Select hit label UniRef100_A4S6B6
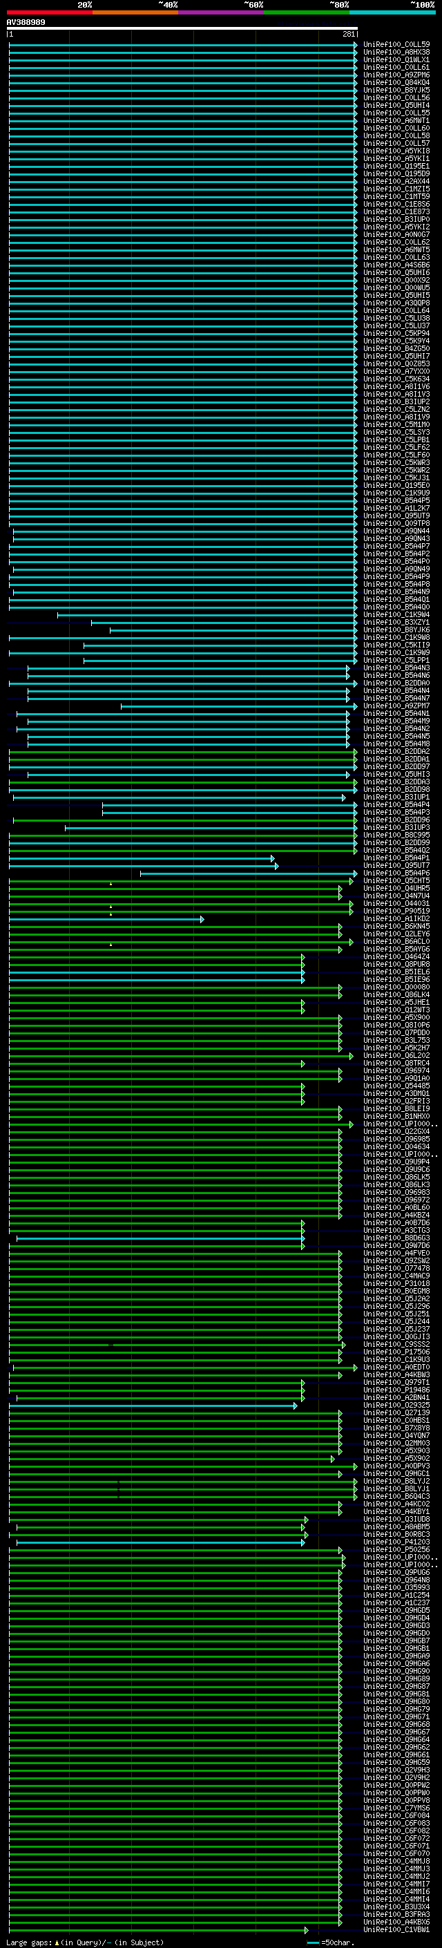 (x=396, y=265)
